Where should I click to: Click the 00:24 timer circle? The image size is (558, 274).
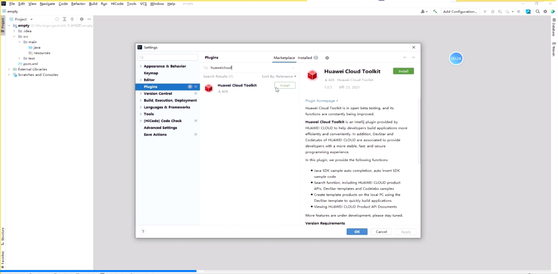pos(456,59)
